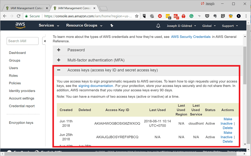Collapse the IAM sidebar with the arrow
The image size is (251, 156).
[45, 41]
